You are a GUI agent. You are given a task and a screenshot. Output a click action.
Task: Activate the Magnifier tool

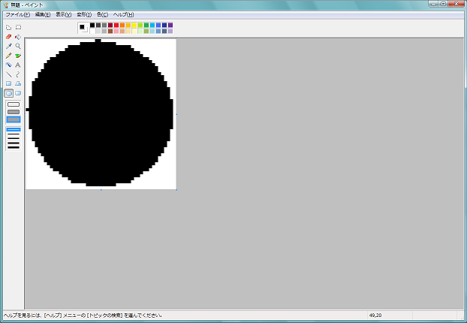pyautogui.click(x=18, y=46)
